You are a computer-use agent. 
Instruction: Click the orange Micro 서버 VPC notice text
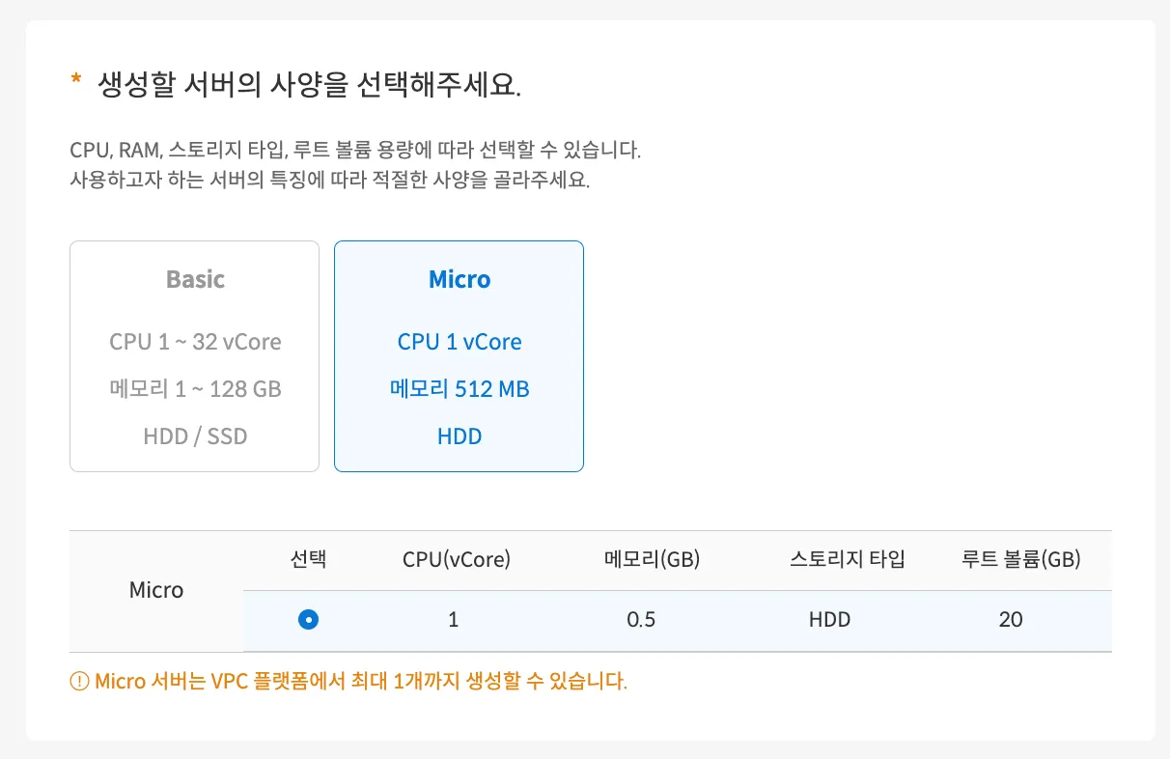(x=361, y=682)
